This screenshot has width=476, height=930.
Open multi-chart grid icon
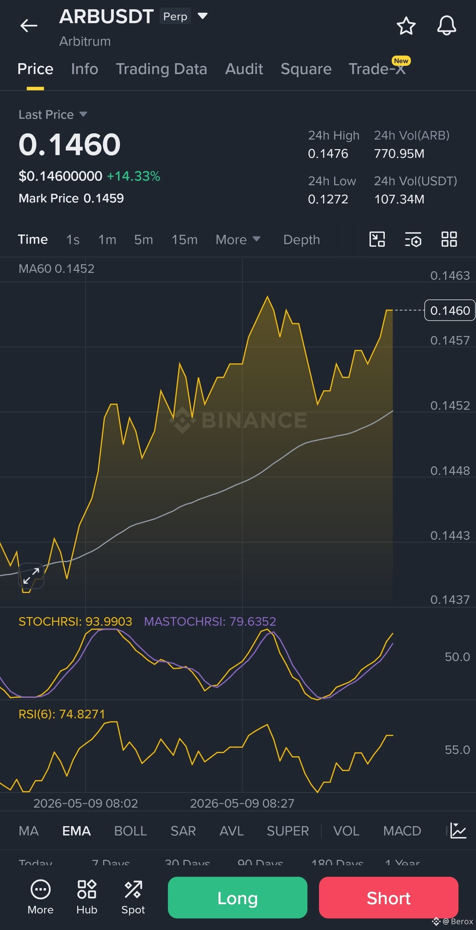click(449, 239)
